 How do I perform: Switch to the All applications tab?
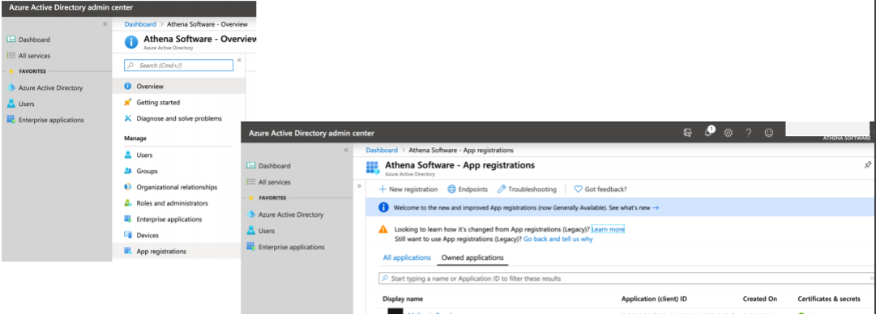(x=407, y=257)
